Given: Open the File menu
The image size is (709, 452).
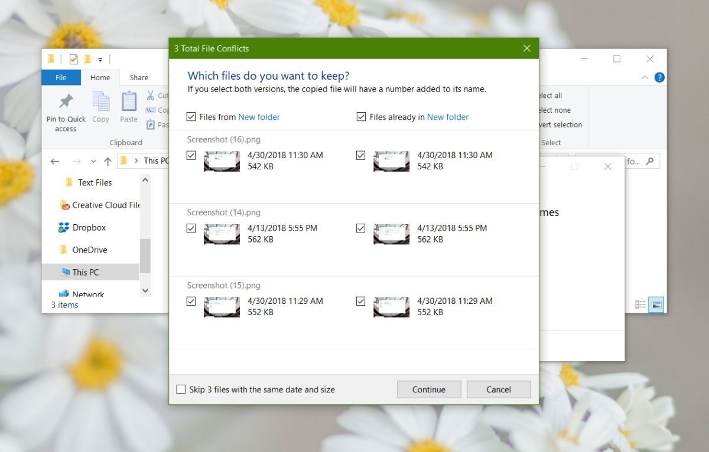Looking at the screenshot, I should pyautogui.click(x=61, y=77).
